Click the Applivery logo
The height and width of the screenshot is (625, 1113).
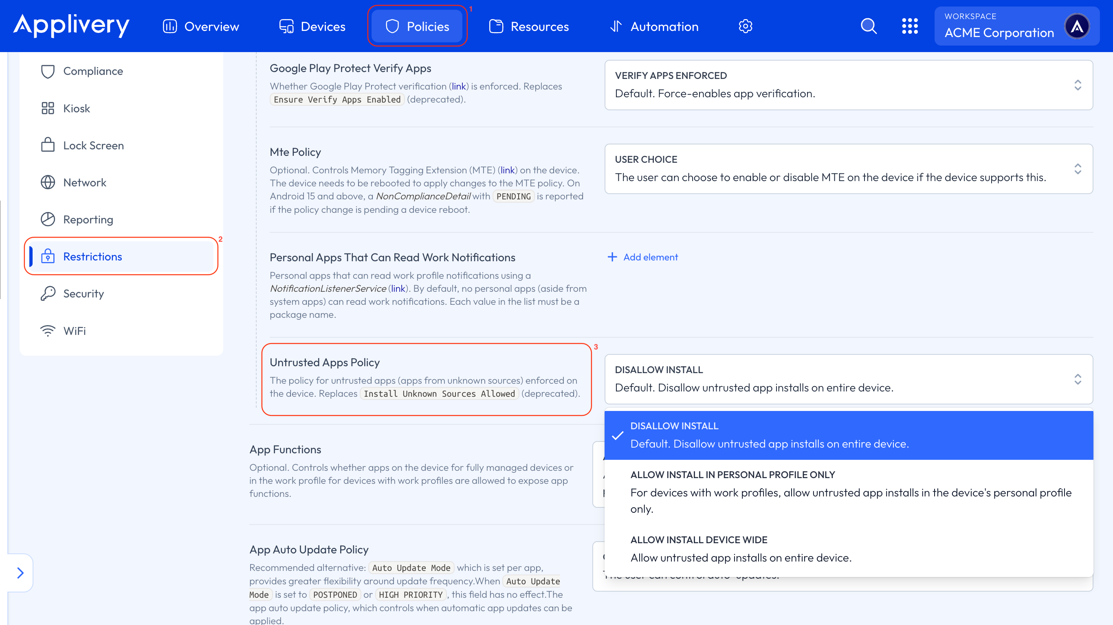click(x=71, y=25)
